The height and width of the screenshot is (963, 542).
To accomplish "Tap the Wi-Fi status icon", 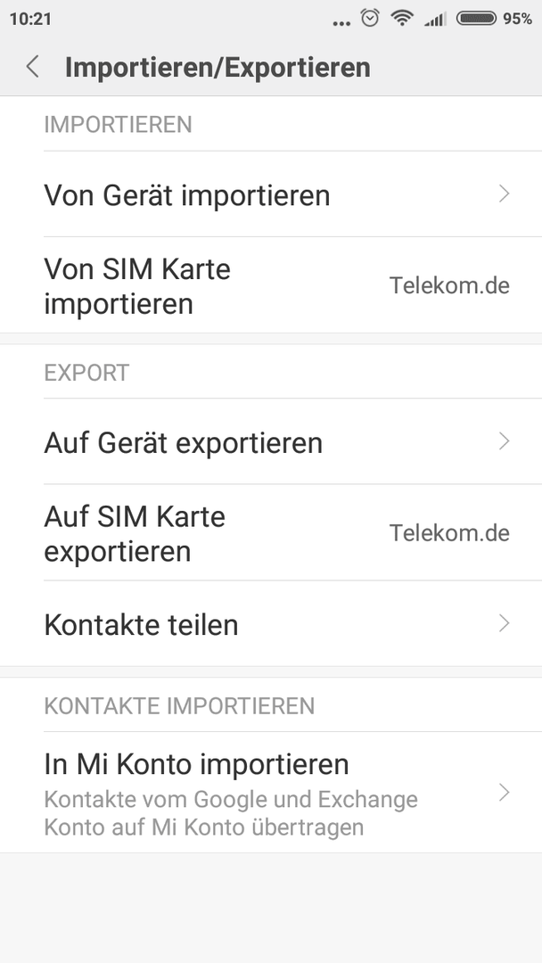I will pyautogui.click(x=402, y=19).
